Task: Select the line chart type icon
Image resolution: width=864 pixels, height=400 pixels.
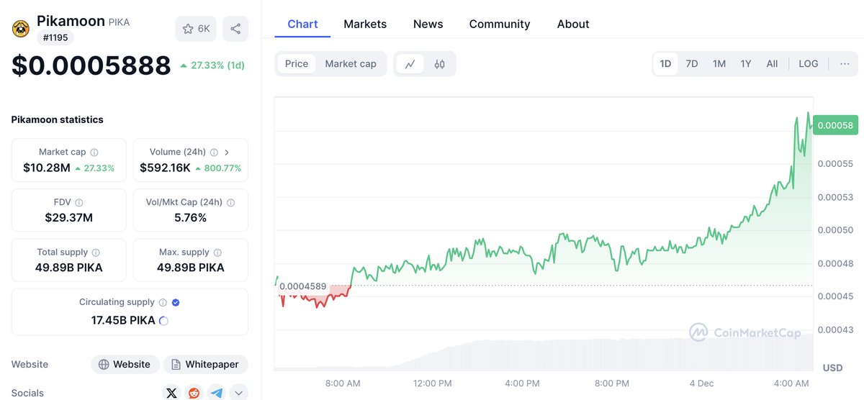Action: (x=410, y=64)
